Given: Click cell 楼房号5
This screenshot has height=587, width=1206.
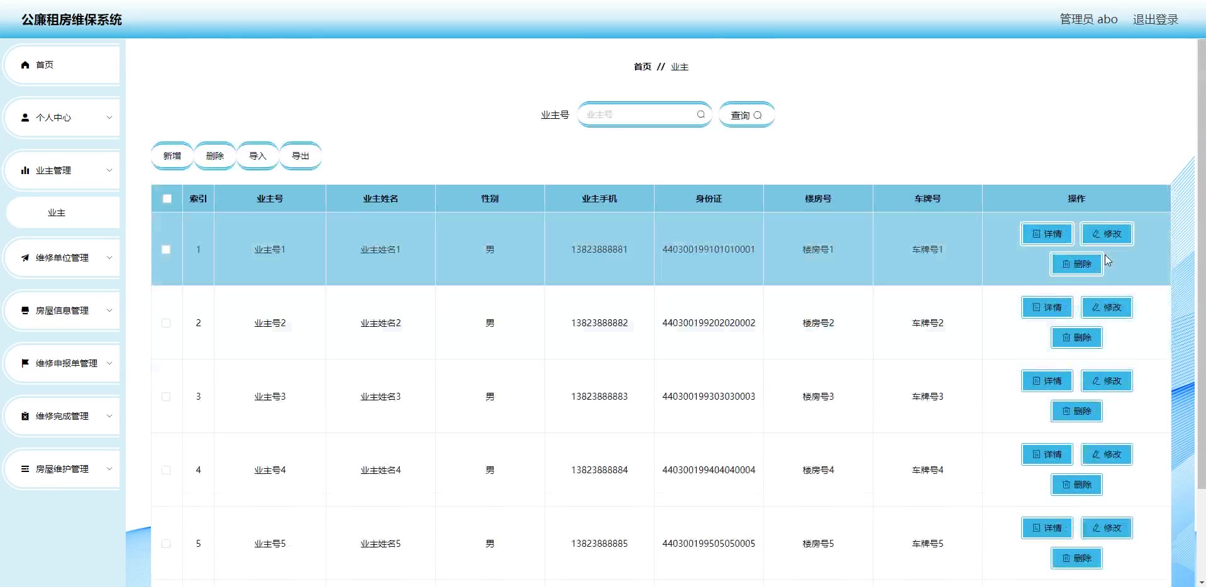Looking at the screenshot, I should (818, 544).
